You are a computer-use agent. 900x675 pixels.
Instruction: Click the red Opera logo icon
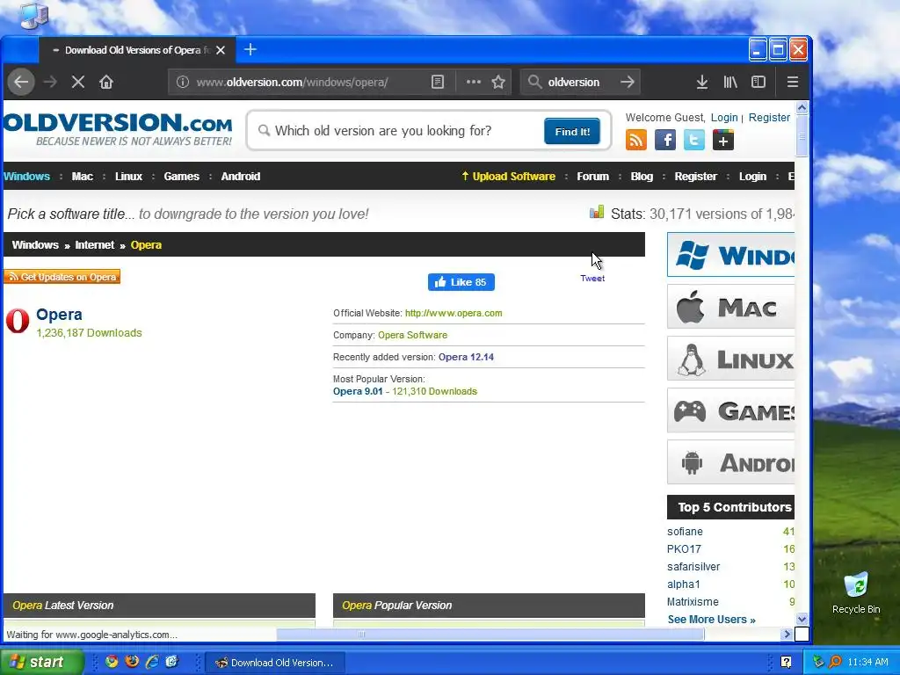[18, 321]
